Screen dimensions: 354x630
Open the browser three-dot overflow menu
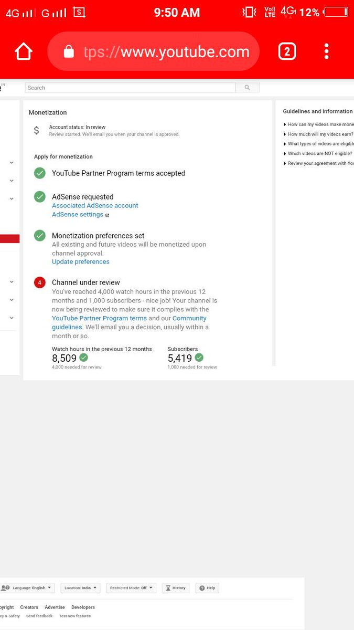[326, 51]
